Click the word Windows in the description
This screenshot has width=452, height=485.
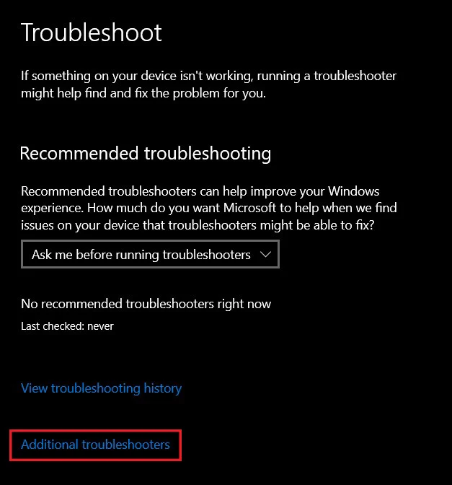pos(353,191)
